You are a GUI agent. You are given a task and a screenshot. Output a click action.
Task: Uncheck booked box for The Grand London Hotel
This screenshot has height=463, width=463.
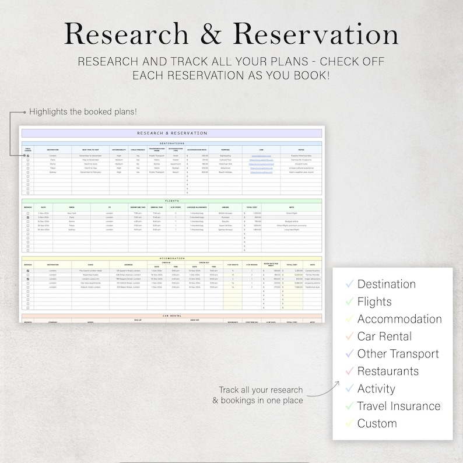28,271
